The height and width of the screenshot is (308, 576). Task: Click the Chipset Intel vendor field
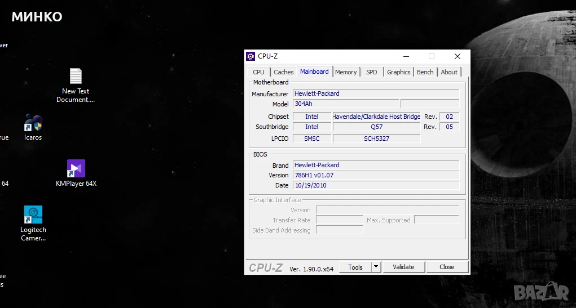pyautogui.click(x=311, y=117)
